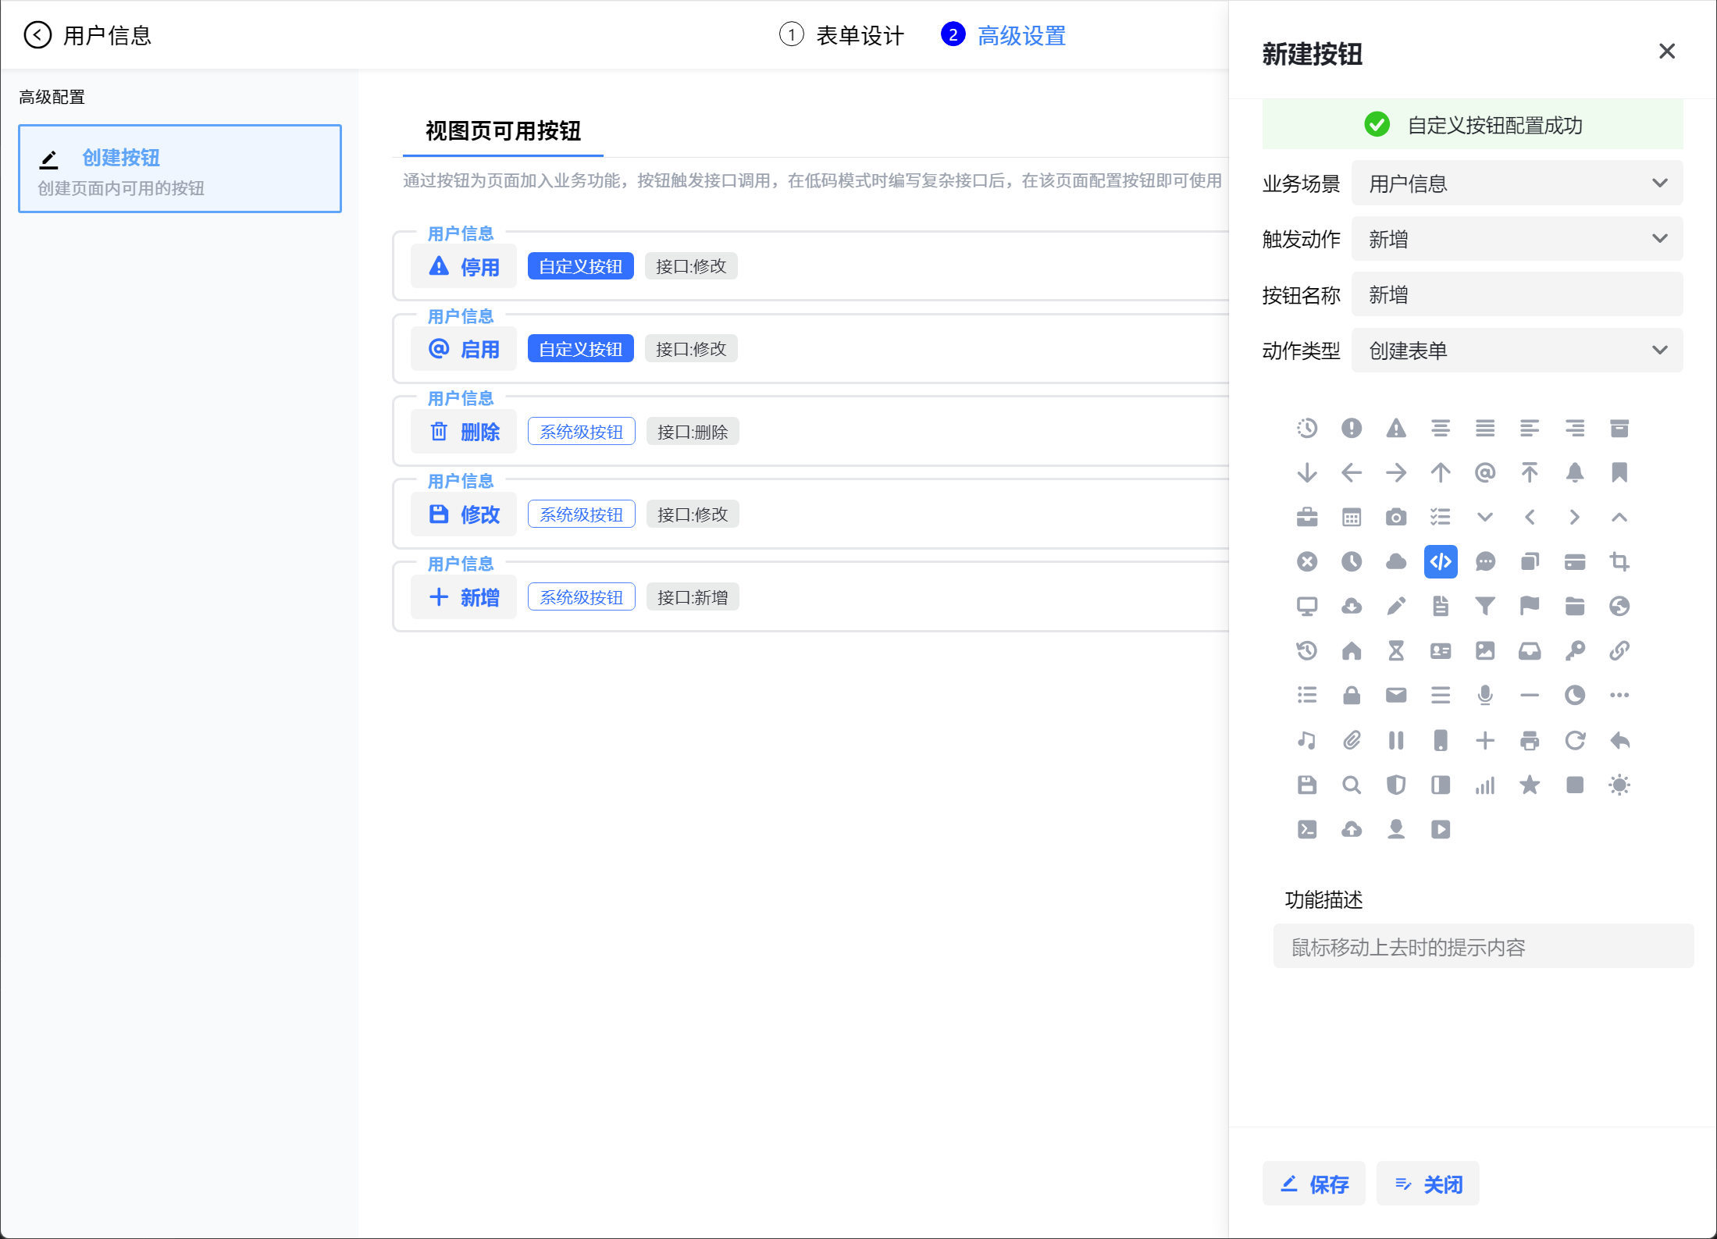The width and height of the screenshot is (1717, 1239).
Task: Go back using the circled arrow beside 用户信息
Action: point(37,35)
